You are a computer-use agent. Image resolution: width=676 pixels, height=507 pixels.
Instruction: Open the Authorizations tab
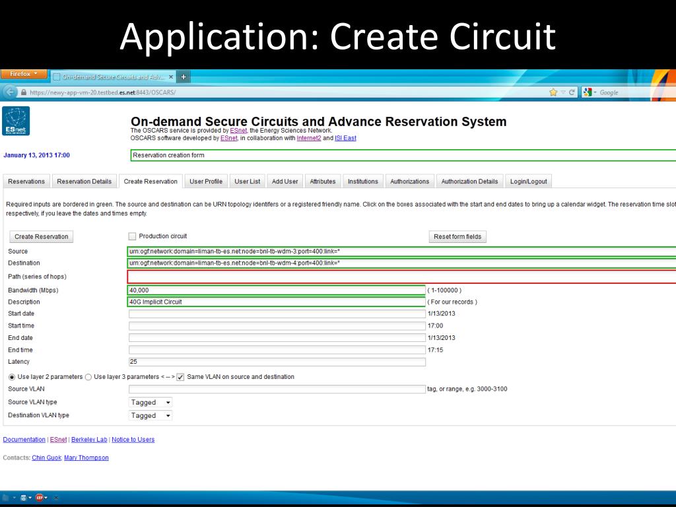pyautogui.click(x=409, y=181)
